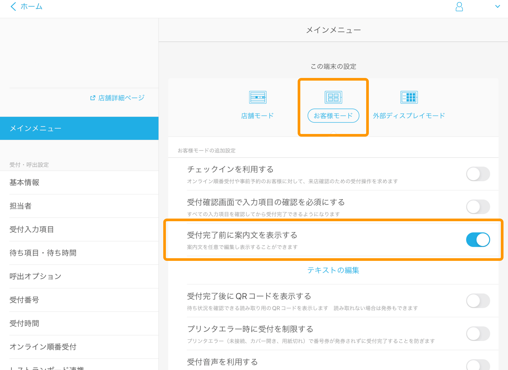The image size is (508, 370).
Task: Click the user account icon
Action: pyautogui.click(x=459, y=7)
